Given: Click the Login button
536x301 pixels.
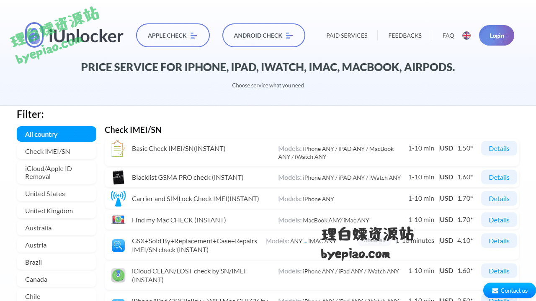Looking at the screenshot, I should pyautogui.click(x=496, y=36).
